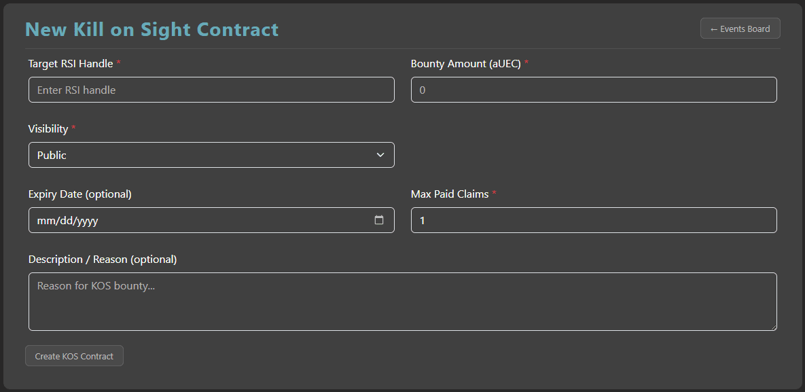The width and height of the screenshot is (805, 392).
Task: Return to the Events Board
Action: pyautogui.click(x=740, y=28)
